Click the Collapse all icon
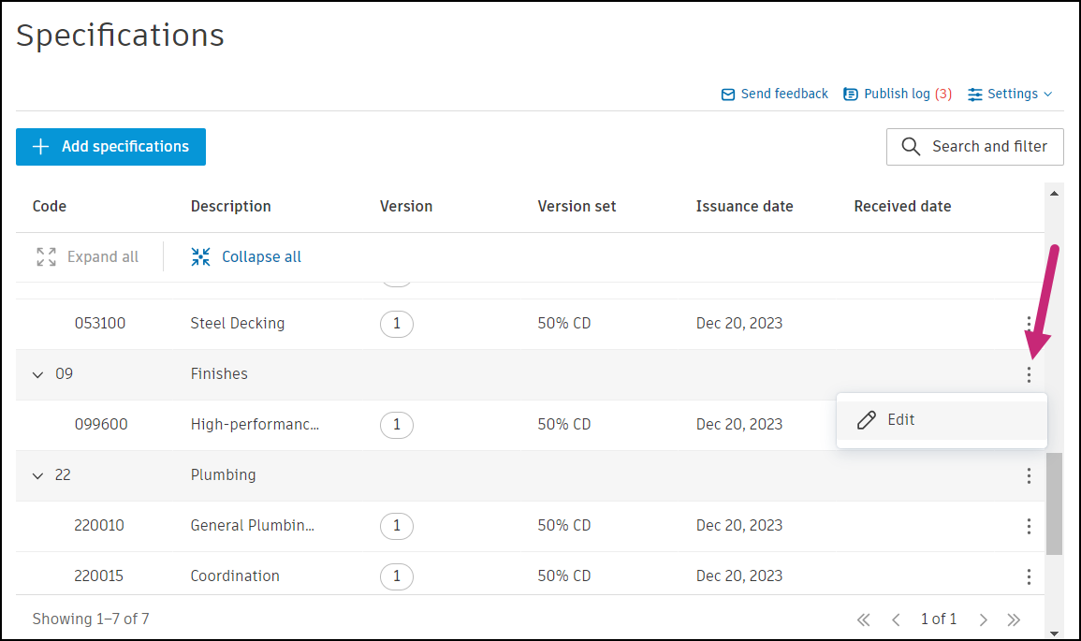 200,257
